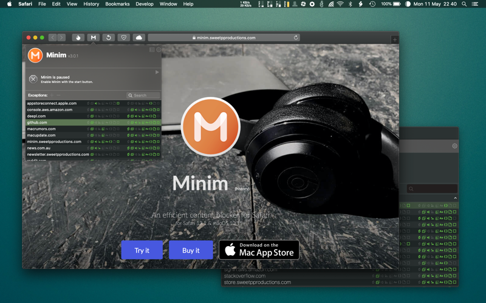The width and height of the screenshot is (486, 303).
Task: Select the news.com.au exception row
Action: pyautogui.click(x=94, y=148)
